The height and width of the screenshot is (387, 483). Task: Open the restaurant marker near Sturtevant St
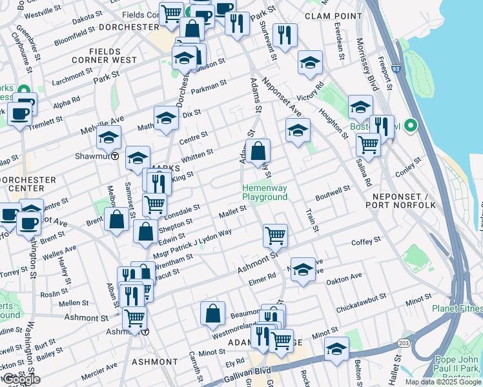point(285,37)
